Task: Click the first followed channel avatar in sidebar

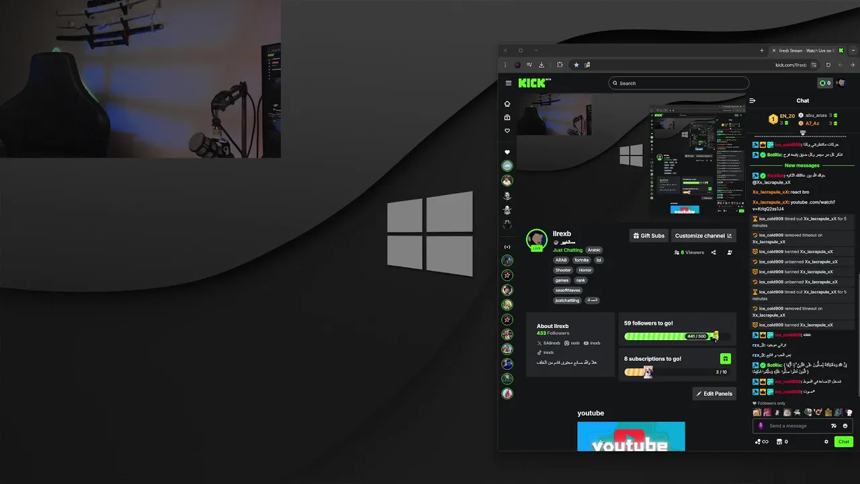Action: [x=507, y=165]
